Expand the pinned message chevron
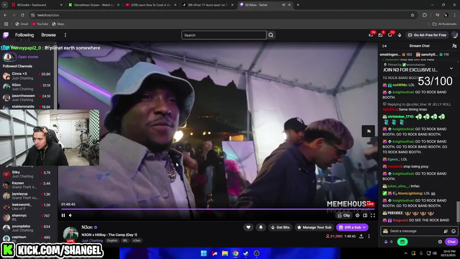460x259 pixels. point(451,68)
